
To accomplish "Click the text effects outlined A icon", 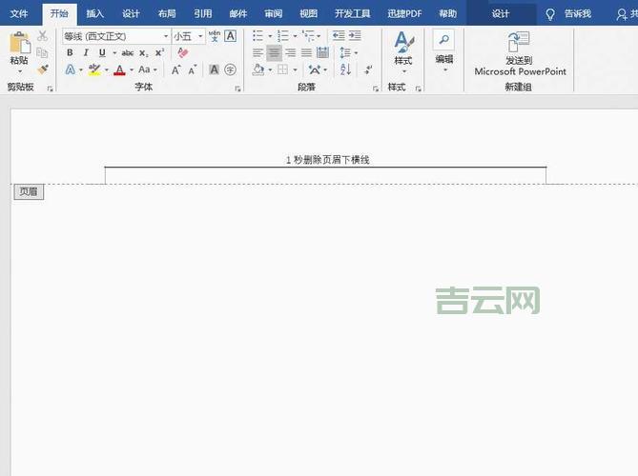I will pos(71,69).
